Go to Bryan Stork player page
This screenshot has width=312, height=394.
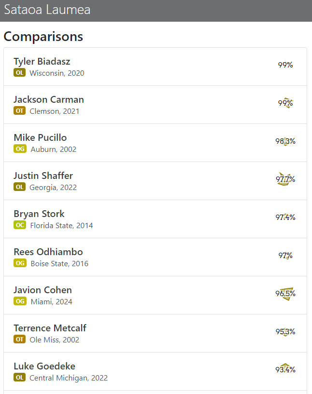[x=39, y=214]
